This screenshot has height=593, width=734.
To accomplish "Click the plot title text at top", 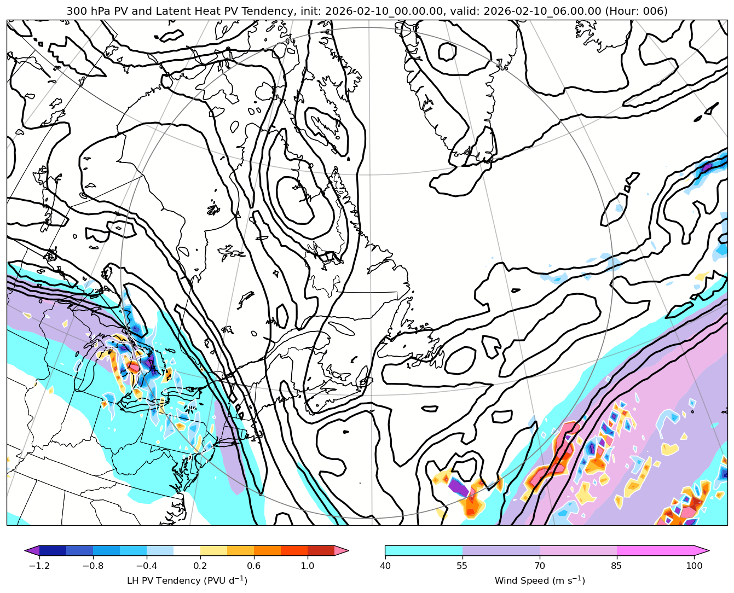I will (367, 11).
